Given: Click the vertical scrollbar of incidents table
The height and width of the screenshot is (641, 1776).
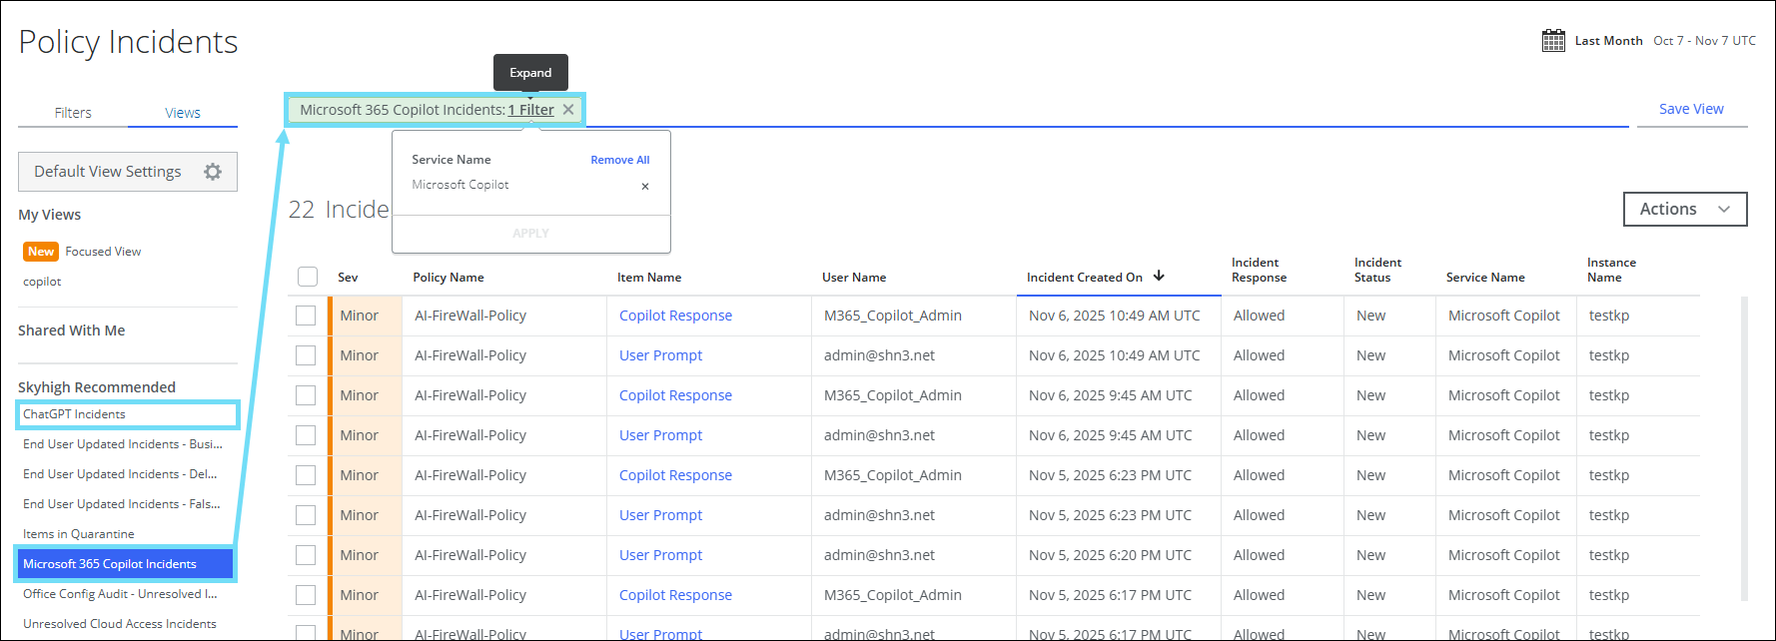Looking at the screenshot, I should coord(1744,449).
